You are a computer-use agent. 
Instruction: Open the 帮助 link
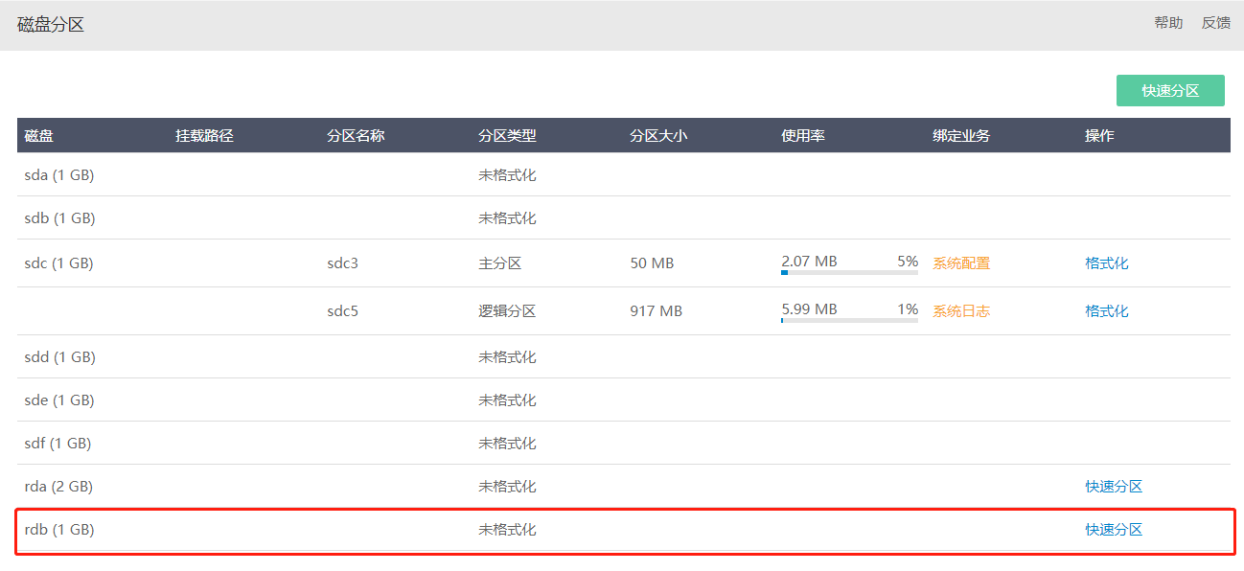click(x=1168, y=23)
